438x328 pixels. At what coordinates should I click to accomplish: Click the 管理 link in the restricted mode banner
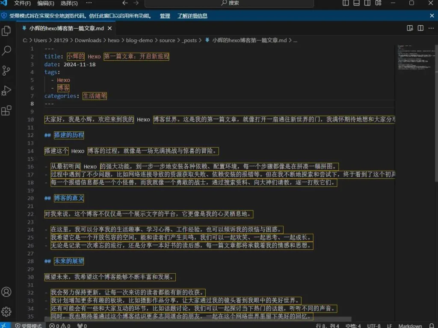point(165,16)
